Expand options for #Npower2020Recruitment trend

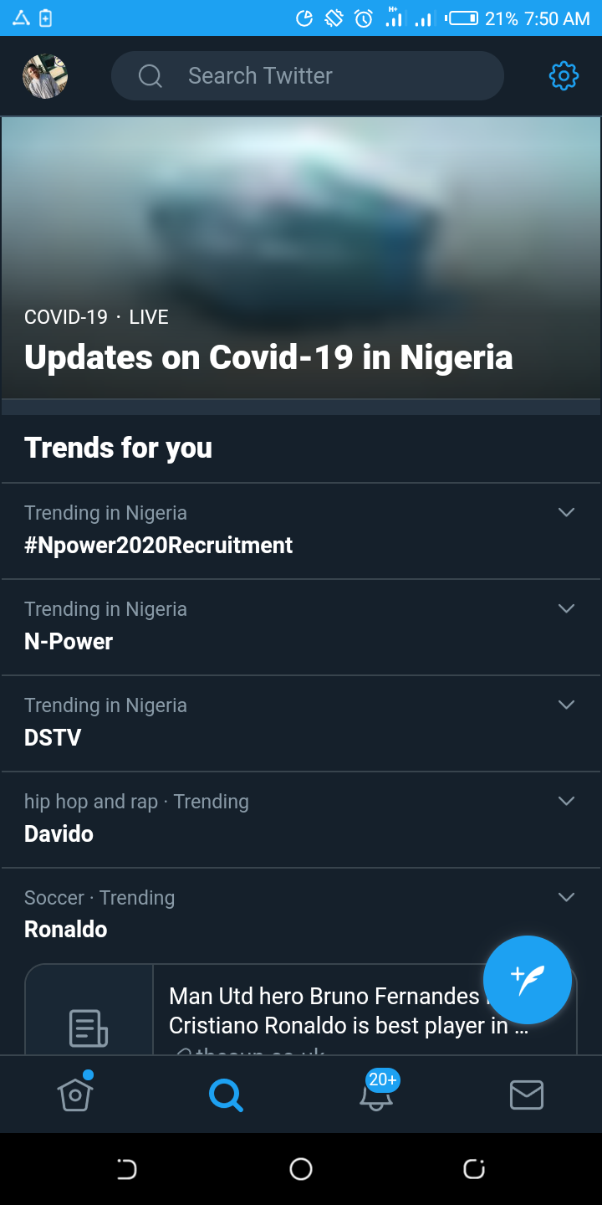click(x=566, y=512)
